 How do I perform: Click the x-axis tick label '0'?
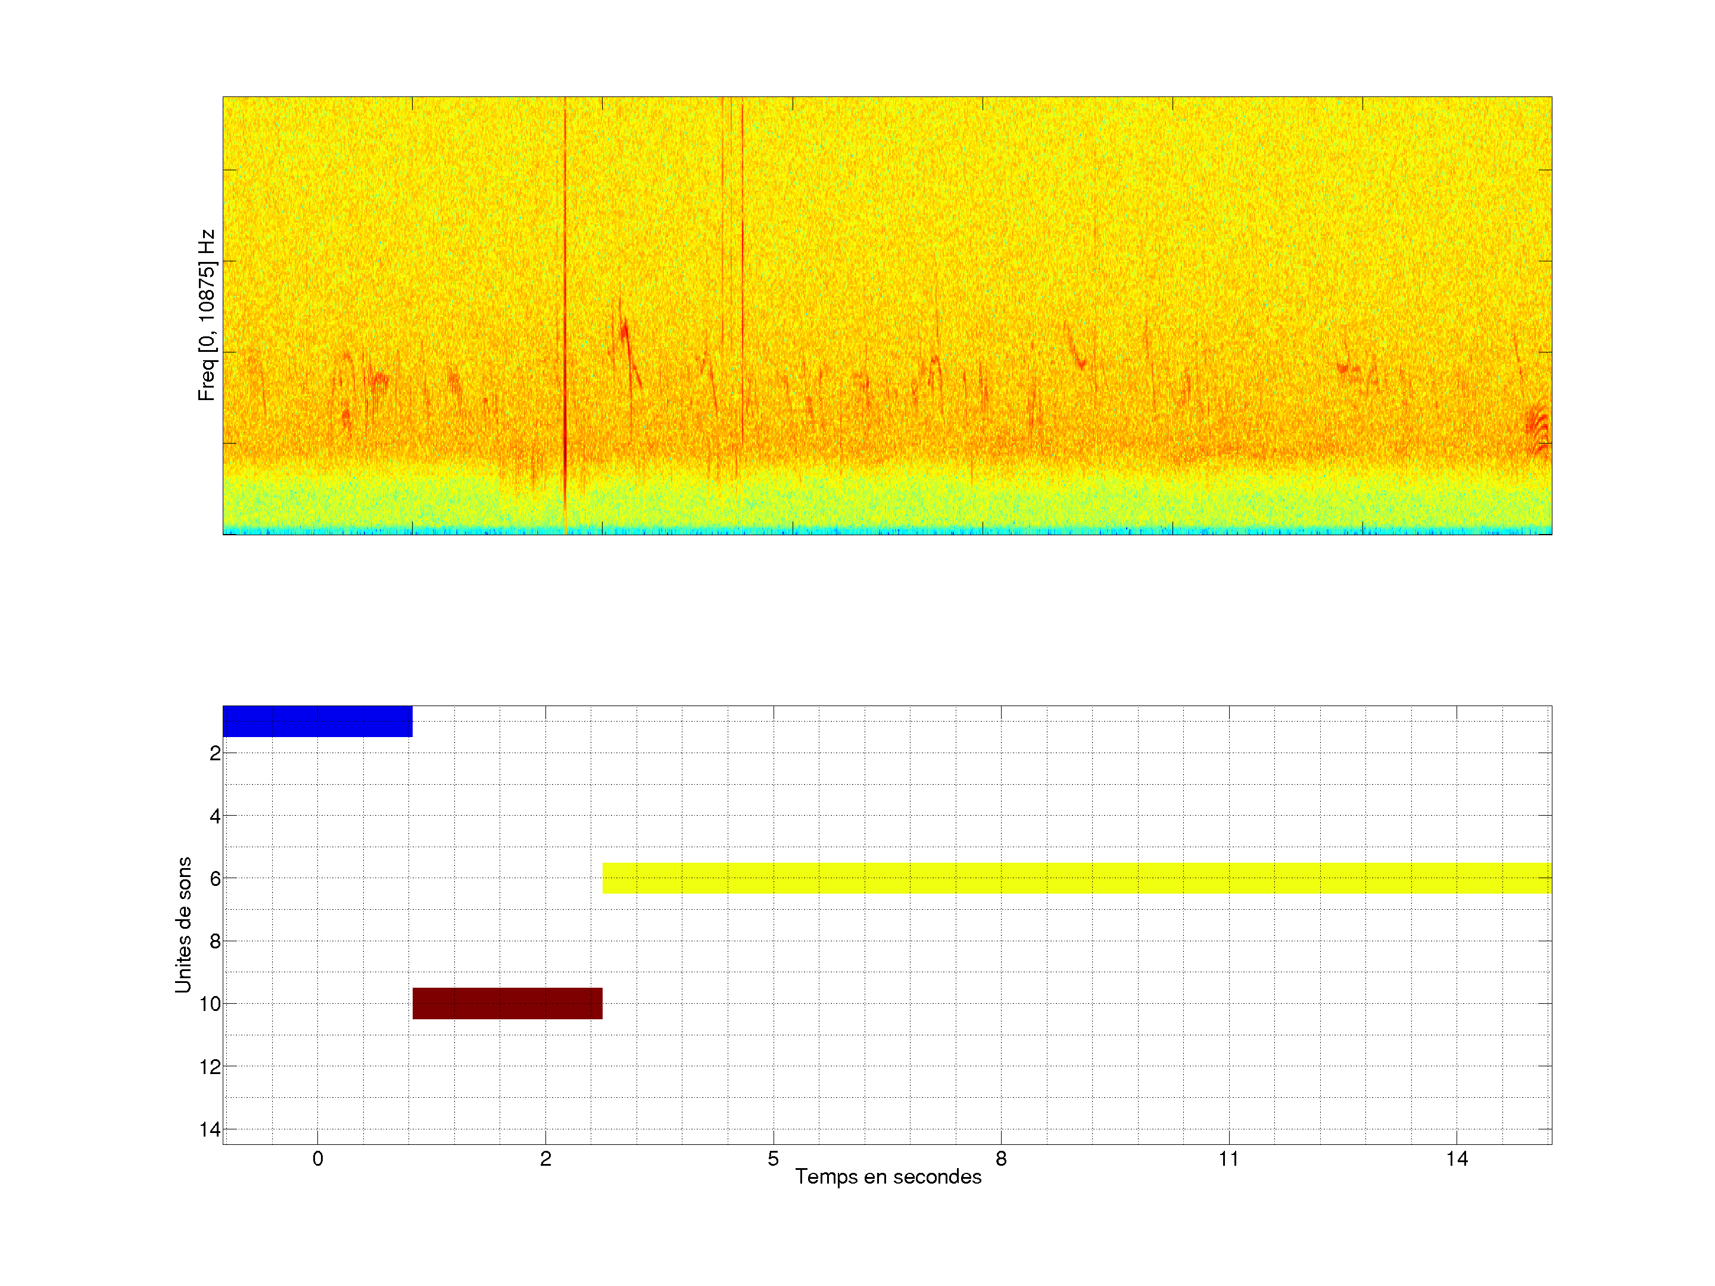coord(318,1159)
